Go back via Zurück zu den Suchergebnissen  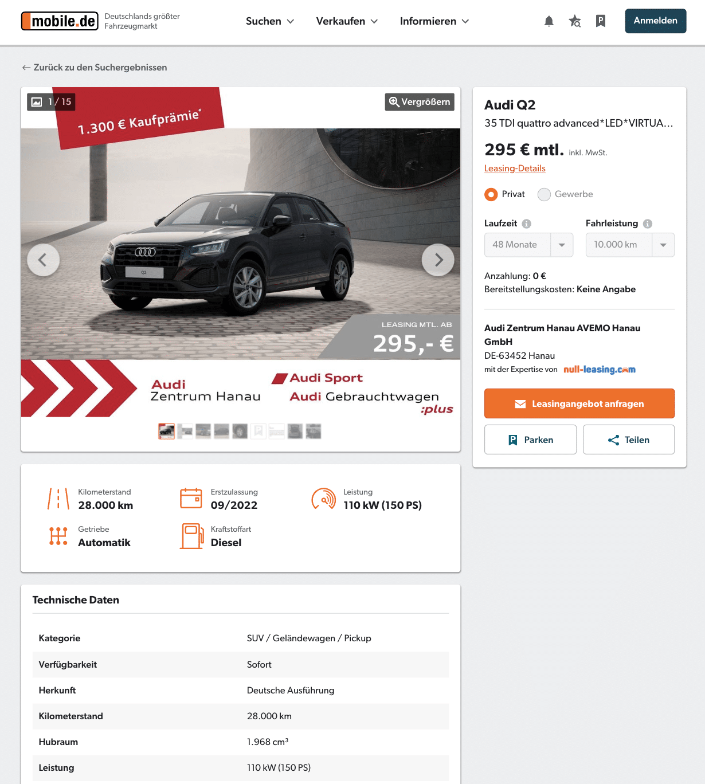click(95, 68)
